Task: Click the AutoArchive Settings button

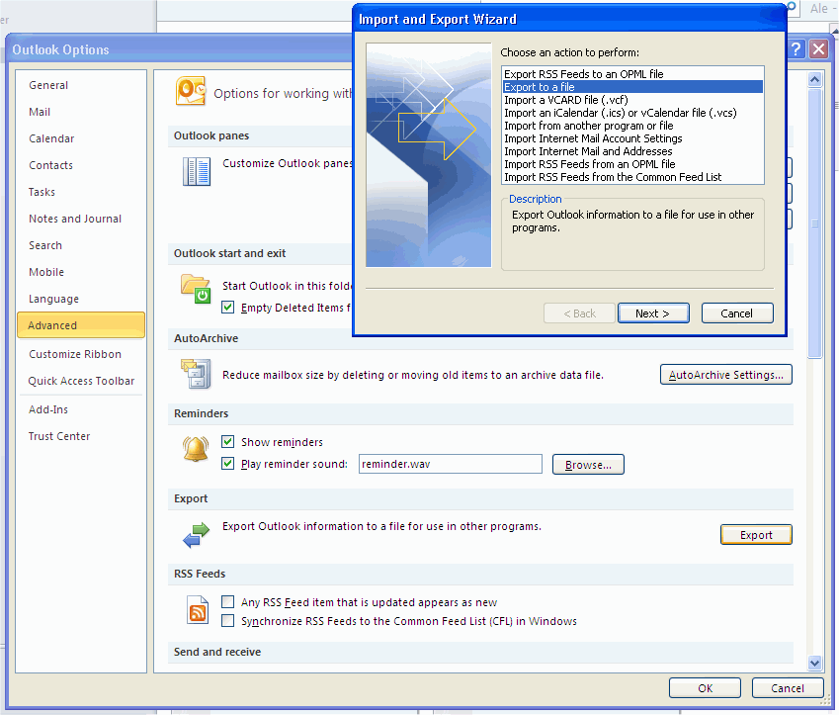Action: tap(725, 374)
